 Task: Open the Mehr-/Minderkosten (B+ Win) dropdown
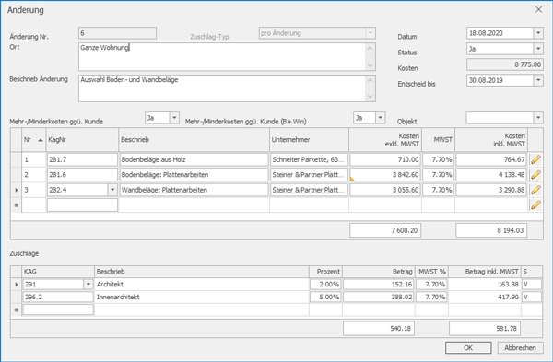380,118
